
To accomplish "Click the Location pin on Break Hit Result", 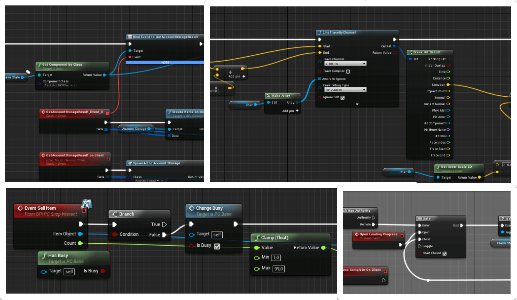I will 448,85.
